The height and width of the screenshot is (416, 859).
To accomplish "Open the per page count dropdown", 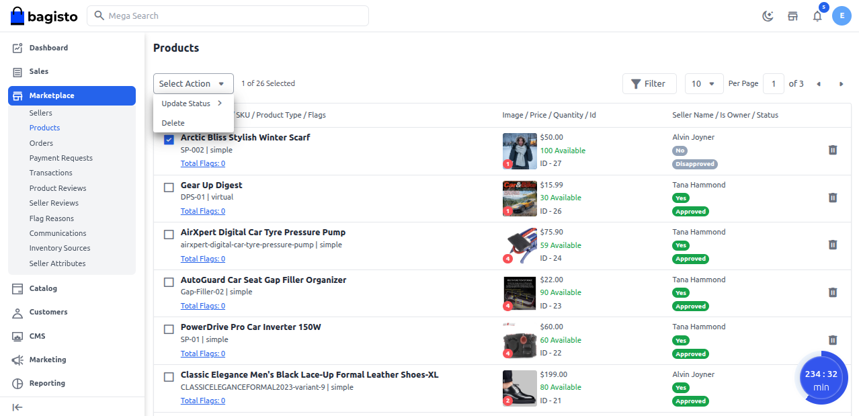I will pyautogui.click(x=704, y=83).
